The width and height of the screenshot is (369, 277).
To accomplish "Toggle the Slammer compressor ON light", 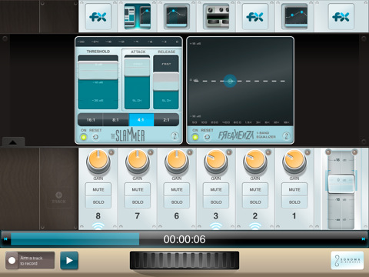I will click(x=84, y=137).
